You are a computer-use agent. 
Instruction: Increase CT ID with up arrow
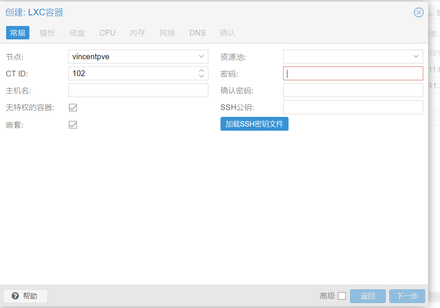click(201, 71)
